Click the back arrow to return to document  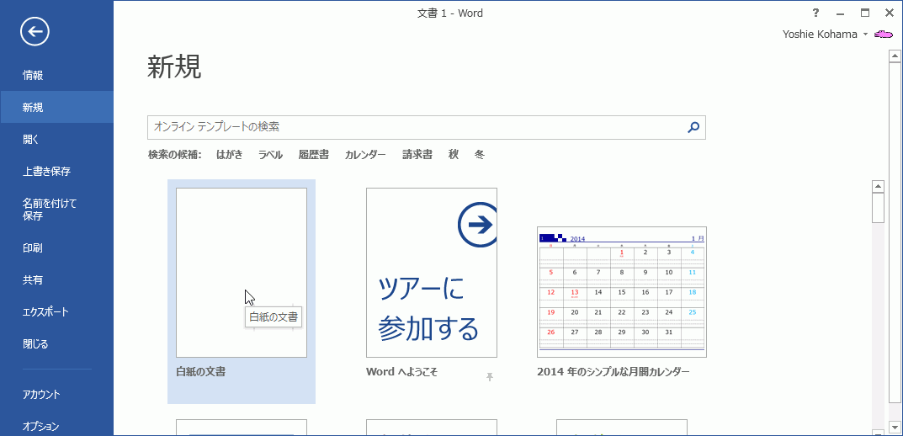tap(35, 32)
